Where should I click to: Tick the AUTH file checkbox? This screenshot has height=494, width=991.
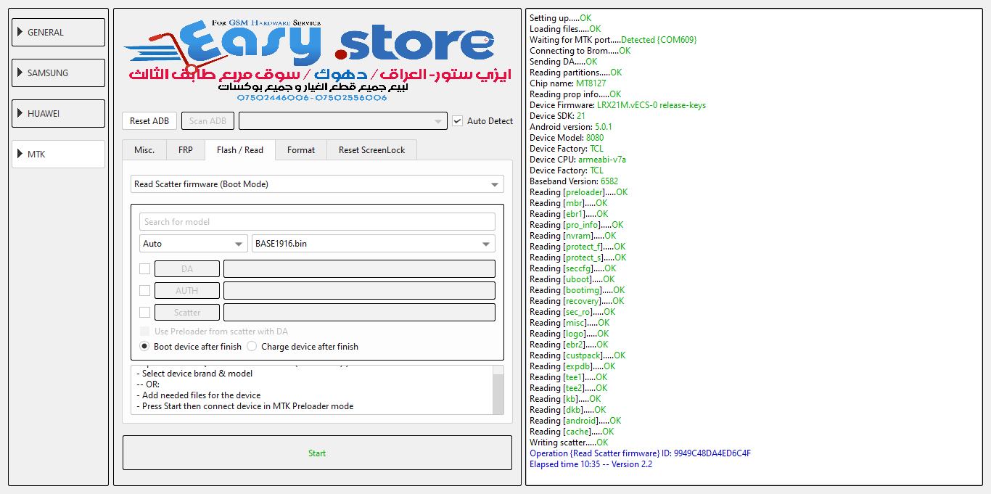coord(144,290)
